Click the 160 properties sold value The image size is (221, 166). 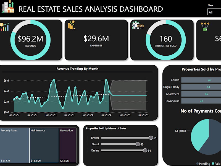tap(165, 39)
